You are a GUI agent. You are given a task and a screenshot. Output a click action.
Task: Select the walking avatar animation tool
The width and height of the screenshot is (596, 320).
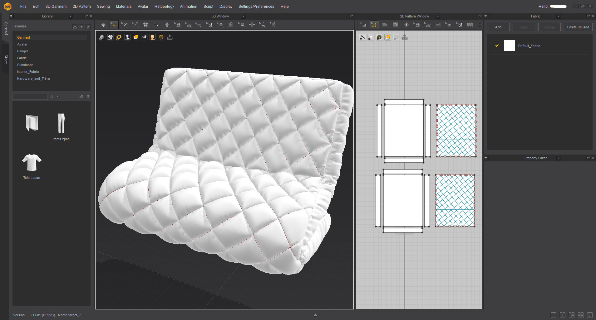[x=273, y=25]
